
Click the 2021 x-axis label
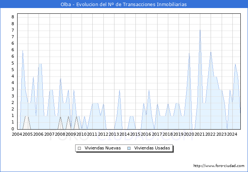click(x=200, y=134)
